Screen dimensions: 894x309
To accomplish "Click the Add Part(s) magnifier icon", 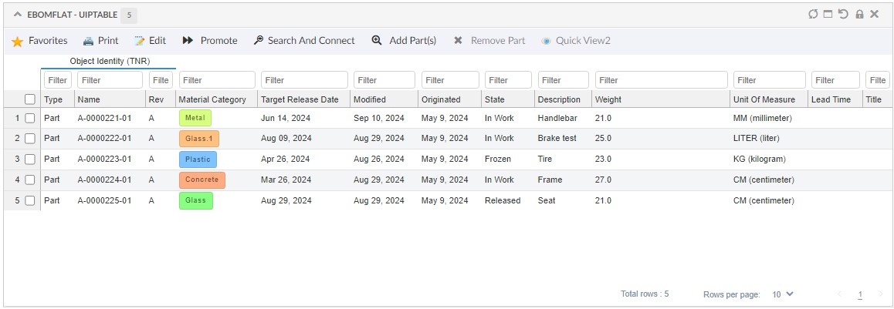I will click(377, 41).
